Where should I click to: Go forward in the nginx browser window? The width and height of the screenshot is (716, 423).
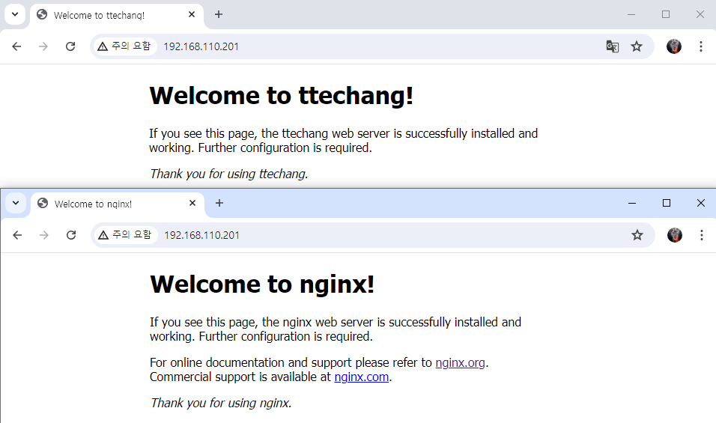click(44, 235)
